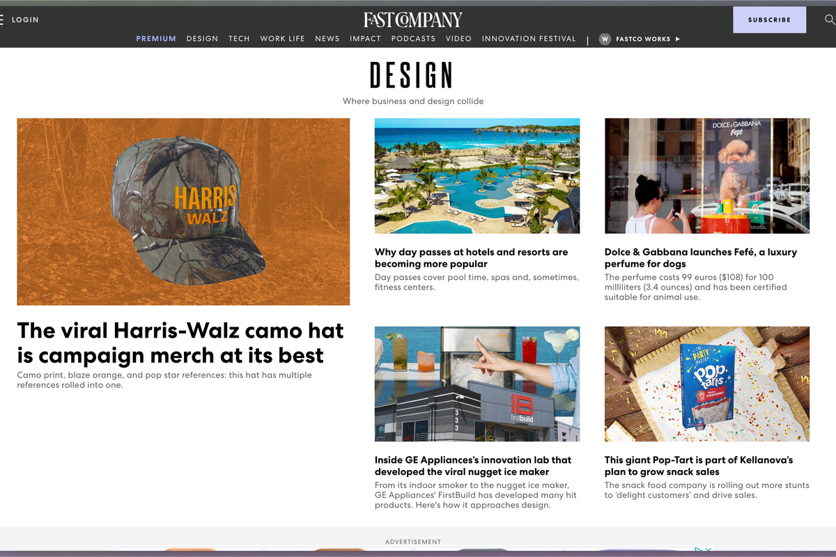This screenshot has height=557, width=836.
Task: Open the News nav item
Action: pos(327,39)
